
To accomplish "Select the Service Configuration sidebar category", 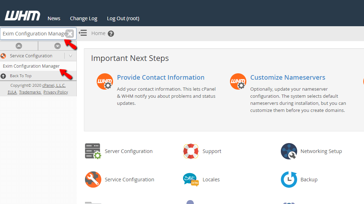I will point(31,56).
